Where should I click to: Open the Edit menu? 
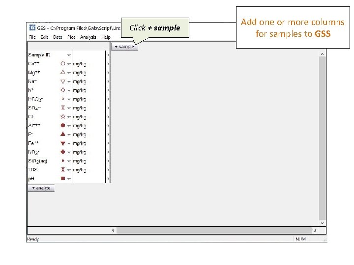(x=44, y=37)
